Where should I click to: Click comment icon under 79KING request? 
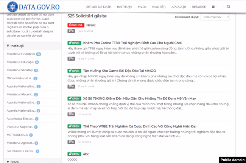(x=71, y=114)
